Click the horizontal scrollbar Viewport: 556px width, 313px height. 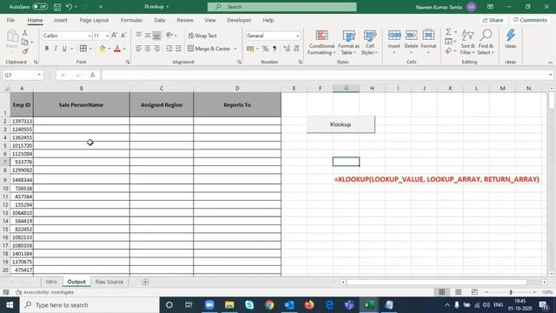[x=436, y=282]
